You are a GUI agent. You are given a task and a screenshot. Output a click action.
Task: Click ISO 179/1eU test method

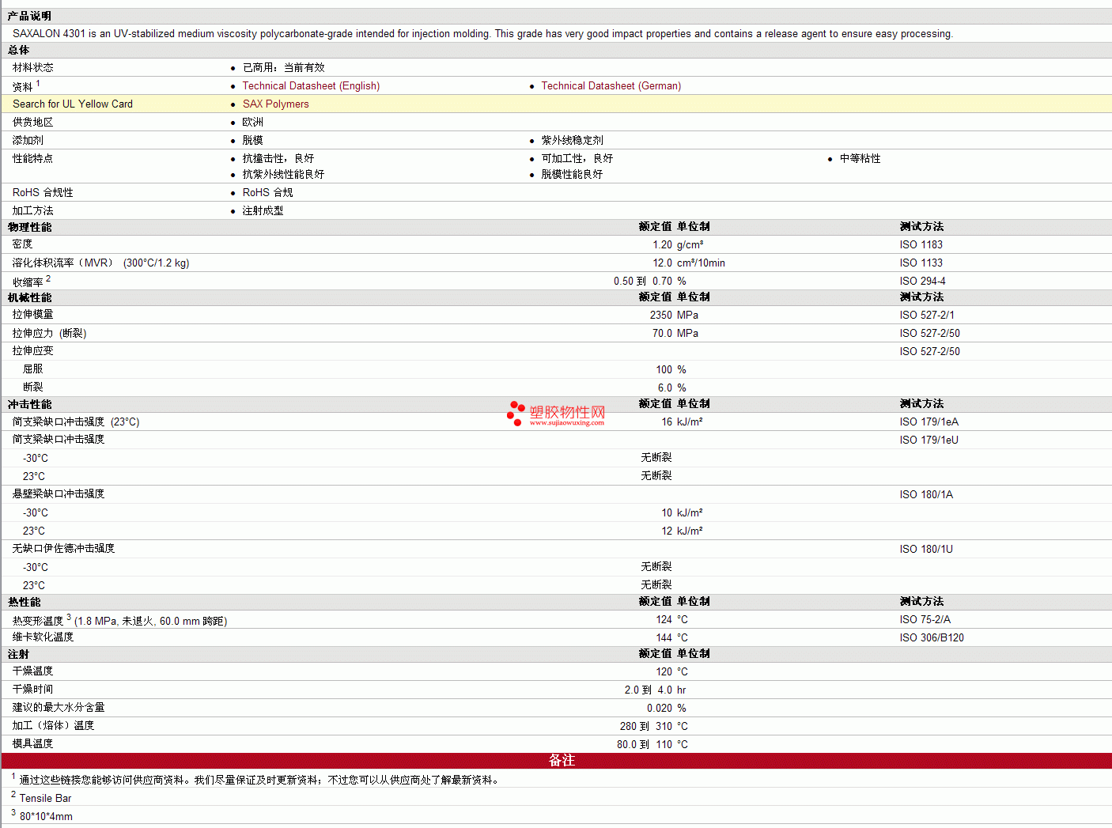click(x=929, y=440)
